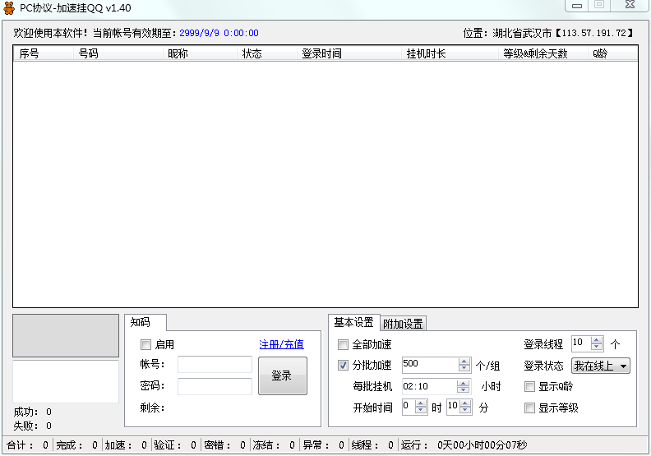Open the 注册/充值 link
Screen dimensions: 651x456
(281, 344)
